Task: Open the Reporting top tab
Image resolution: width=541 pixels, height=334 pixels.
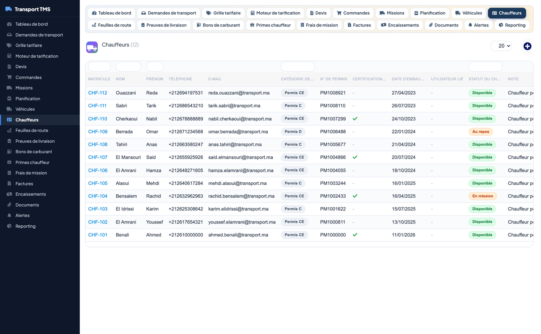Action: click(512, 25)
